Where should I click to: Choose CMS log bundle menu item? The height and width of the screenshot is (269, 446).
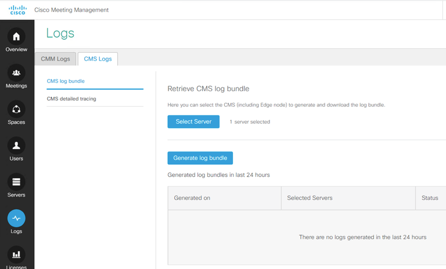click(95, 81)
